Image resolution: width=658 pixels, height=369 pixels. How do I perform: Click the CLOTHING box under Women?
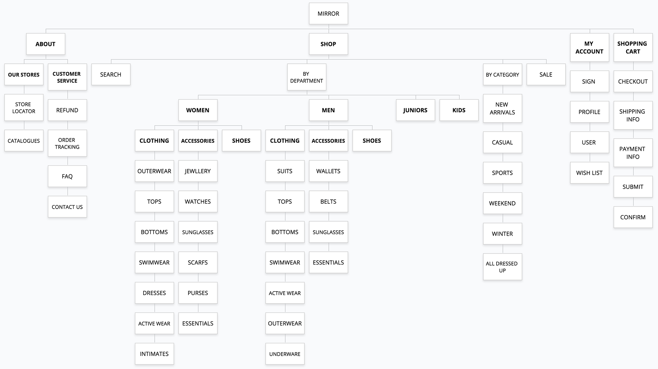pos(154,140)
